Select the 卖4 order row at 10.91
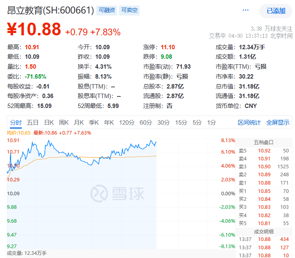The image size is (295, 258). [264, 158]
